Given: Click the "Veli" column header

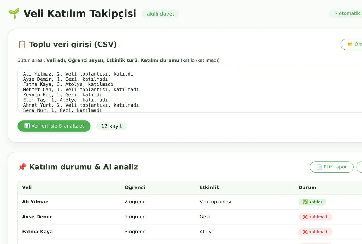Looking at the screenshot, I should (27, 187).
